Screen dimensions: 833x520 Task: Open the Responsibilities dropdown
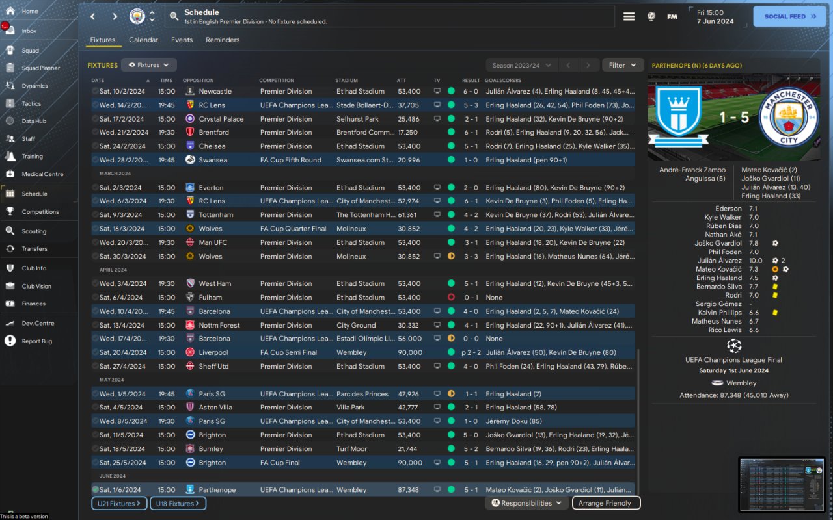click(x=526, y=503)
